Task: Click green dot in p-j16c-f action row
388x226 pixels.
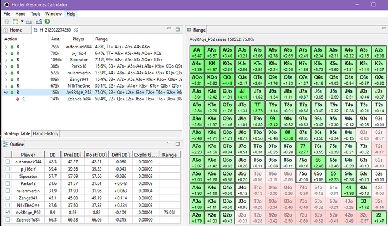Action: click(x=12, y=53)
